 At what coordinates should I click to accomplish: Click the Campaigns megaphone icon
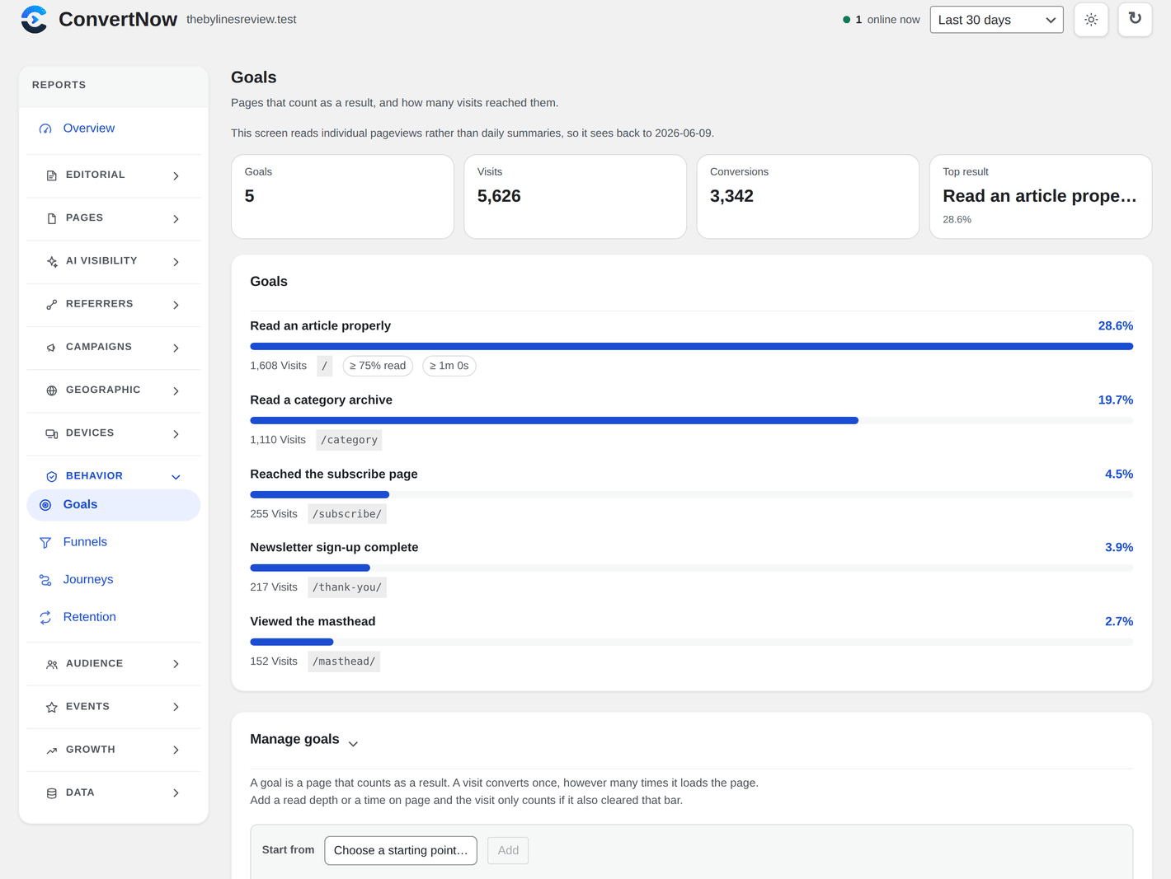click(x=52, y=348)
